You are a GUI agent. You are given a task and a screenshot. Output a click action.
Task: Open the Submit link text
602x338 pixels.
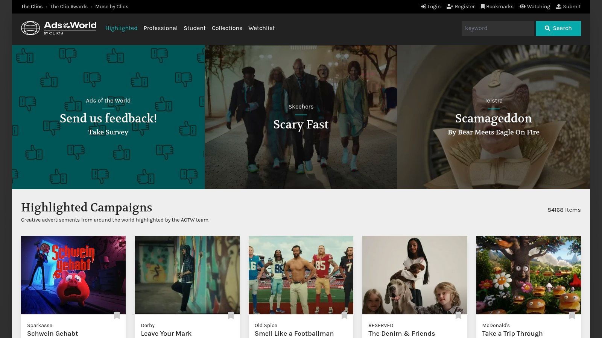pyautogui.click(x=572, y=6)
